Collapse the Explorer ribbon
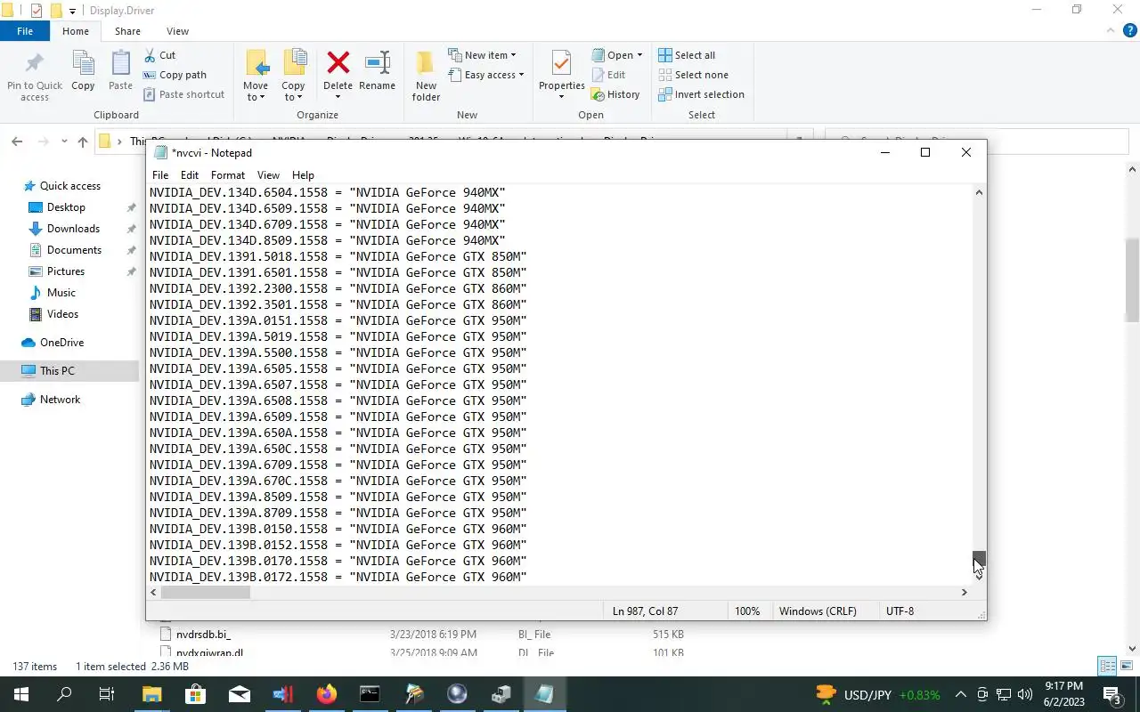This screenshot has height=712, width=1140. click(x=1109, y=31)
